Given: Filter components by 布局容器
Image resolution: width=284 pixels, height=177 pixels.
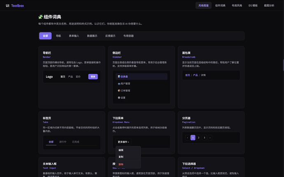Looking at the screenshot, I should (x=128, y=36).
